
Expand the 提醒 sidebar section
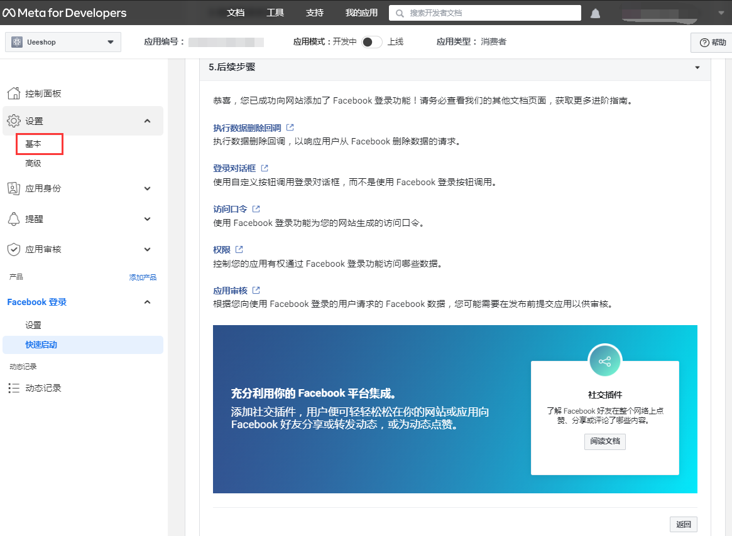[148, 219]
